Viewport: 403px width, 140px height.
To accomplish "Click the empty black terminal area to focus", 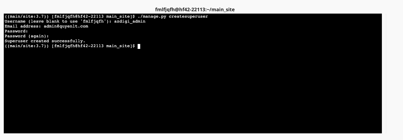I will pyautogui.click(x=193, y=93).
